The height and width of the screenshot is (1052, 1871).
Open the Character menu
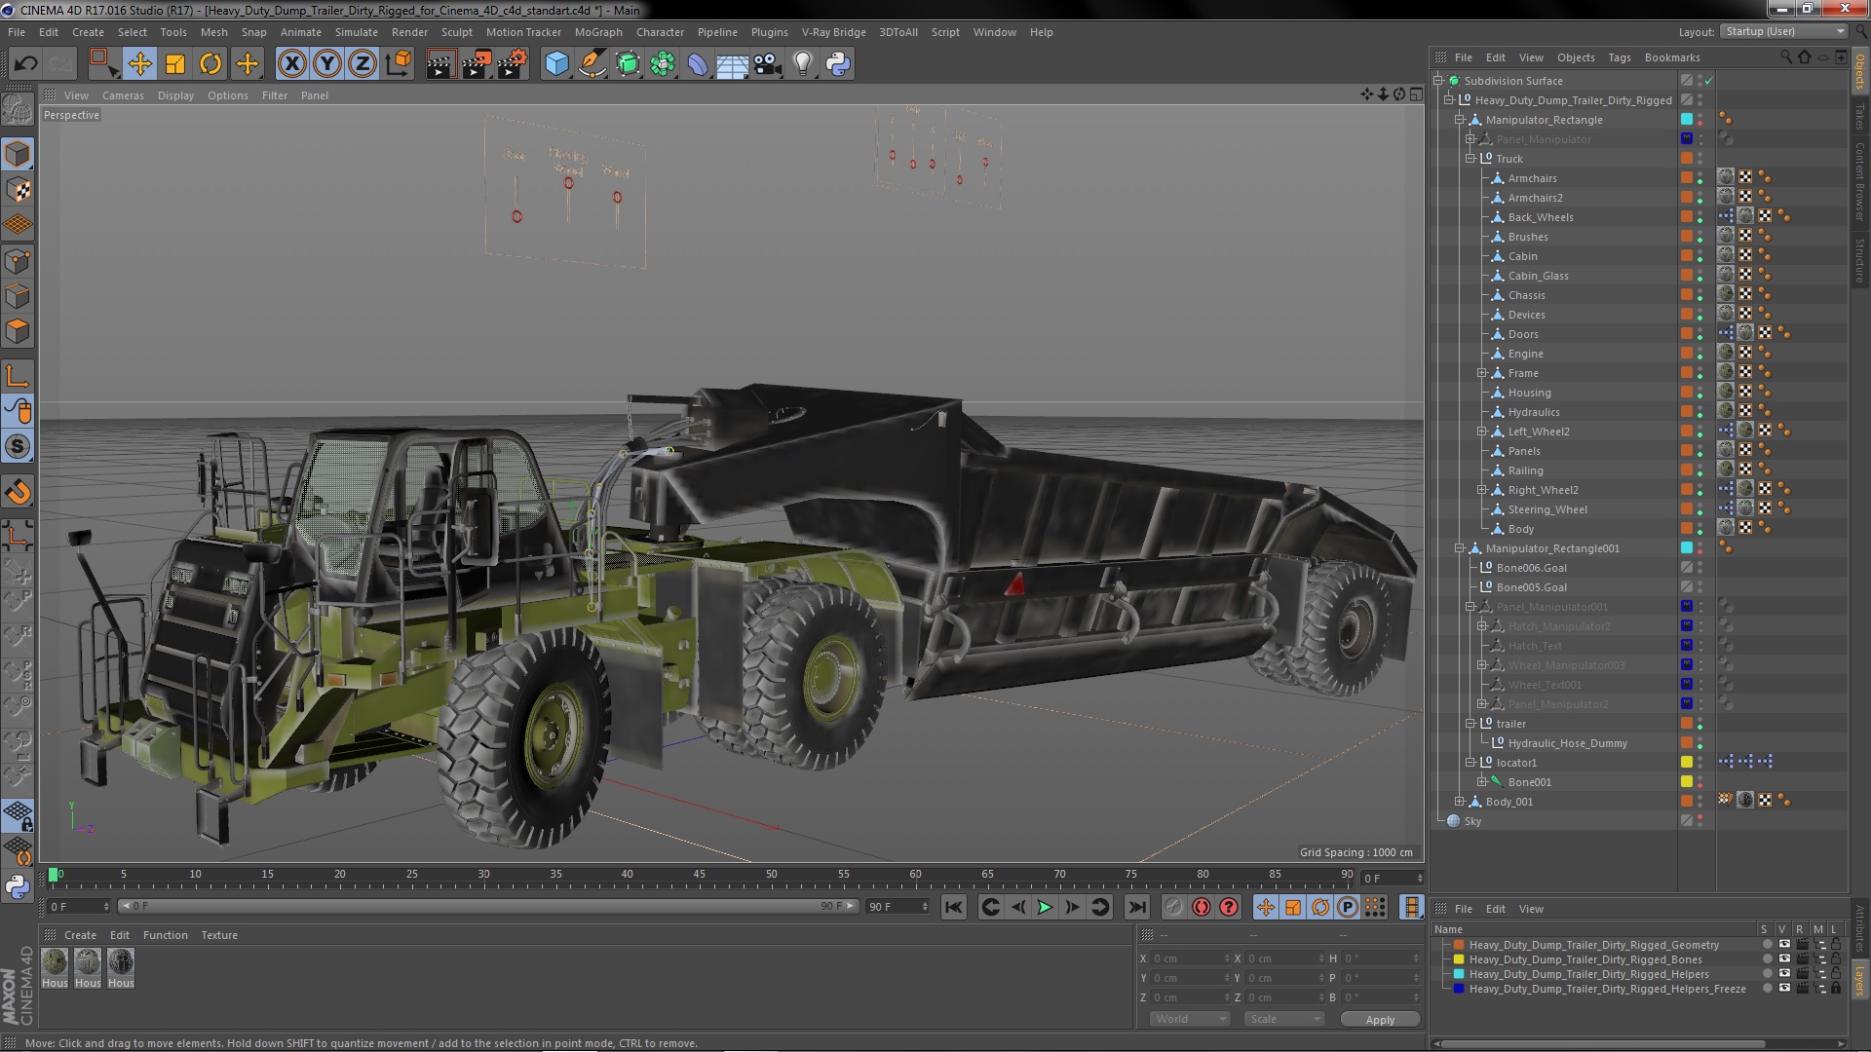pos(660,32)
